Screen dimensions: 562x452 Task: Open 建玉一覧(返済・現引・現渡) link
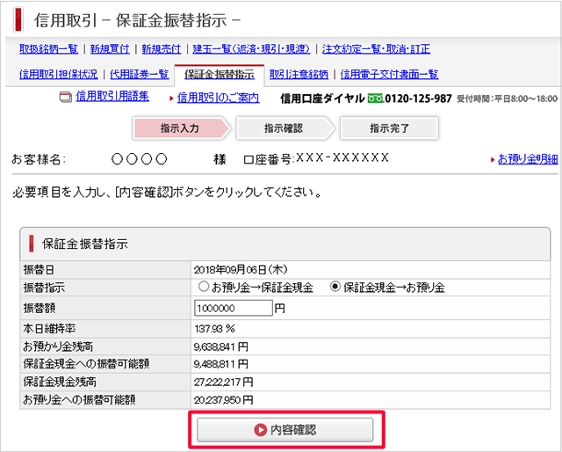pyautogui.click(x=252, y=49)
